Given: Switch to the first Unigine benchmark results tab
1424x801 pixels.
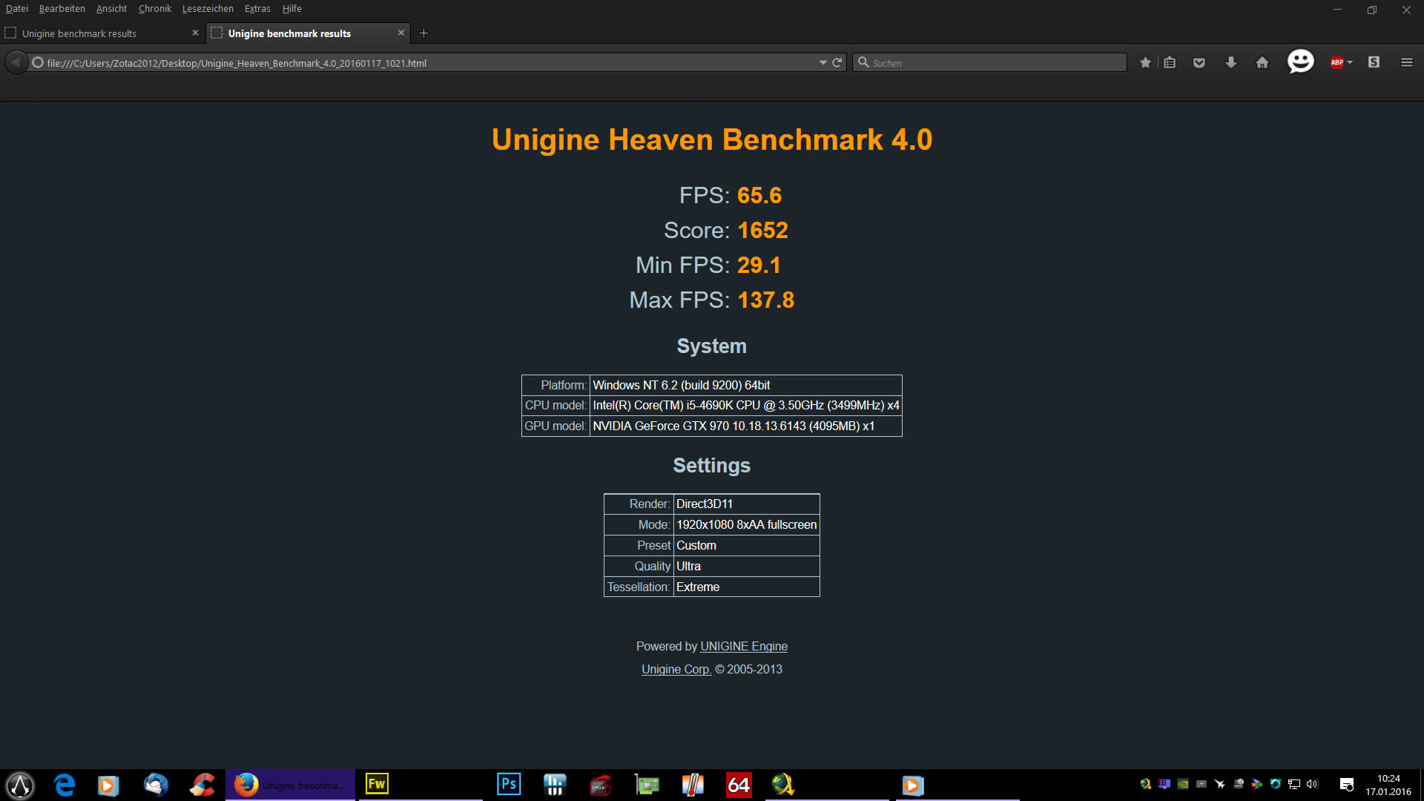Looking at the screenshot, I should point(79,33).
